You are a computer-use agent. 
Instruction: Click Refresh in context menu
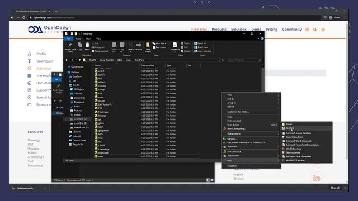pyautogui.click(x=251, y=107)
